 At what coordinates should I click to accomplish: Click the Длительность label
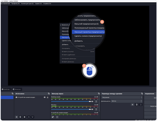point(106,101)
